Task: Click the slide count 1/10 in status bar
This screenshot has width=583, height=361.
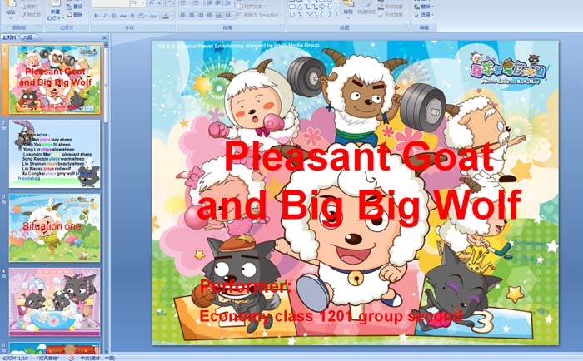Action: [x=15, y=358]
